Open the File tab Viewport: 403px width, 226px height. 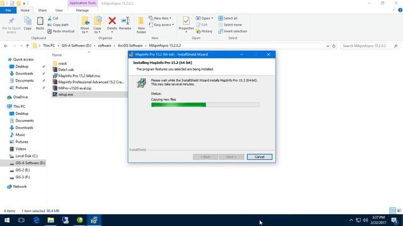8,10
